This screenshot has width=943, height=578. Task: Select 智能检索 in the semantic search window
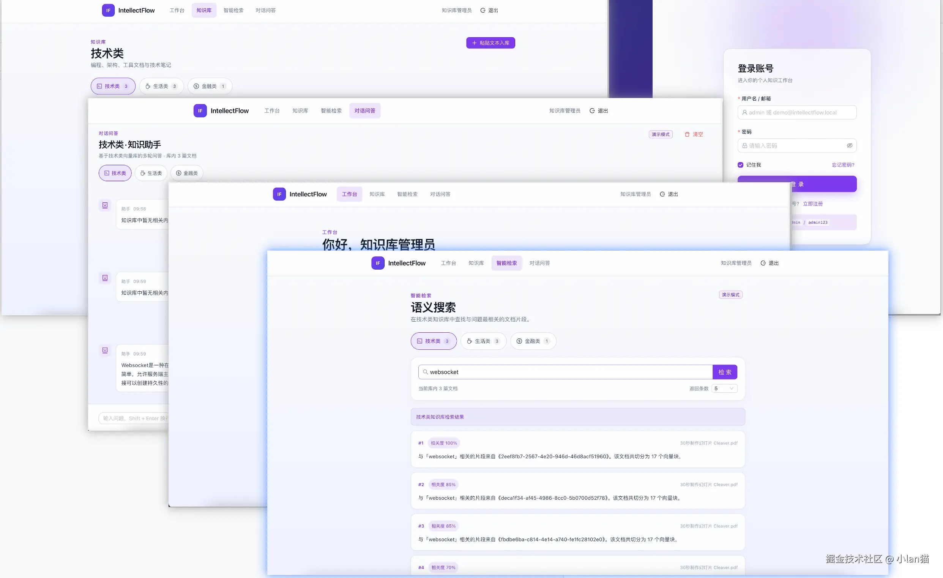(507, 263)
